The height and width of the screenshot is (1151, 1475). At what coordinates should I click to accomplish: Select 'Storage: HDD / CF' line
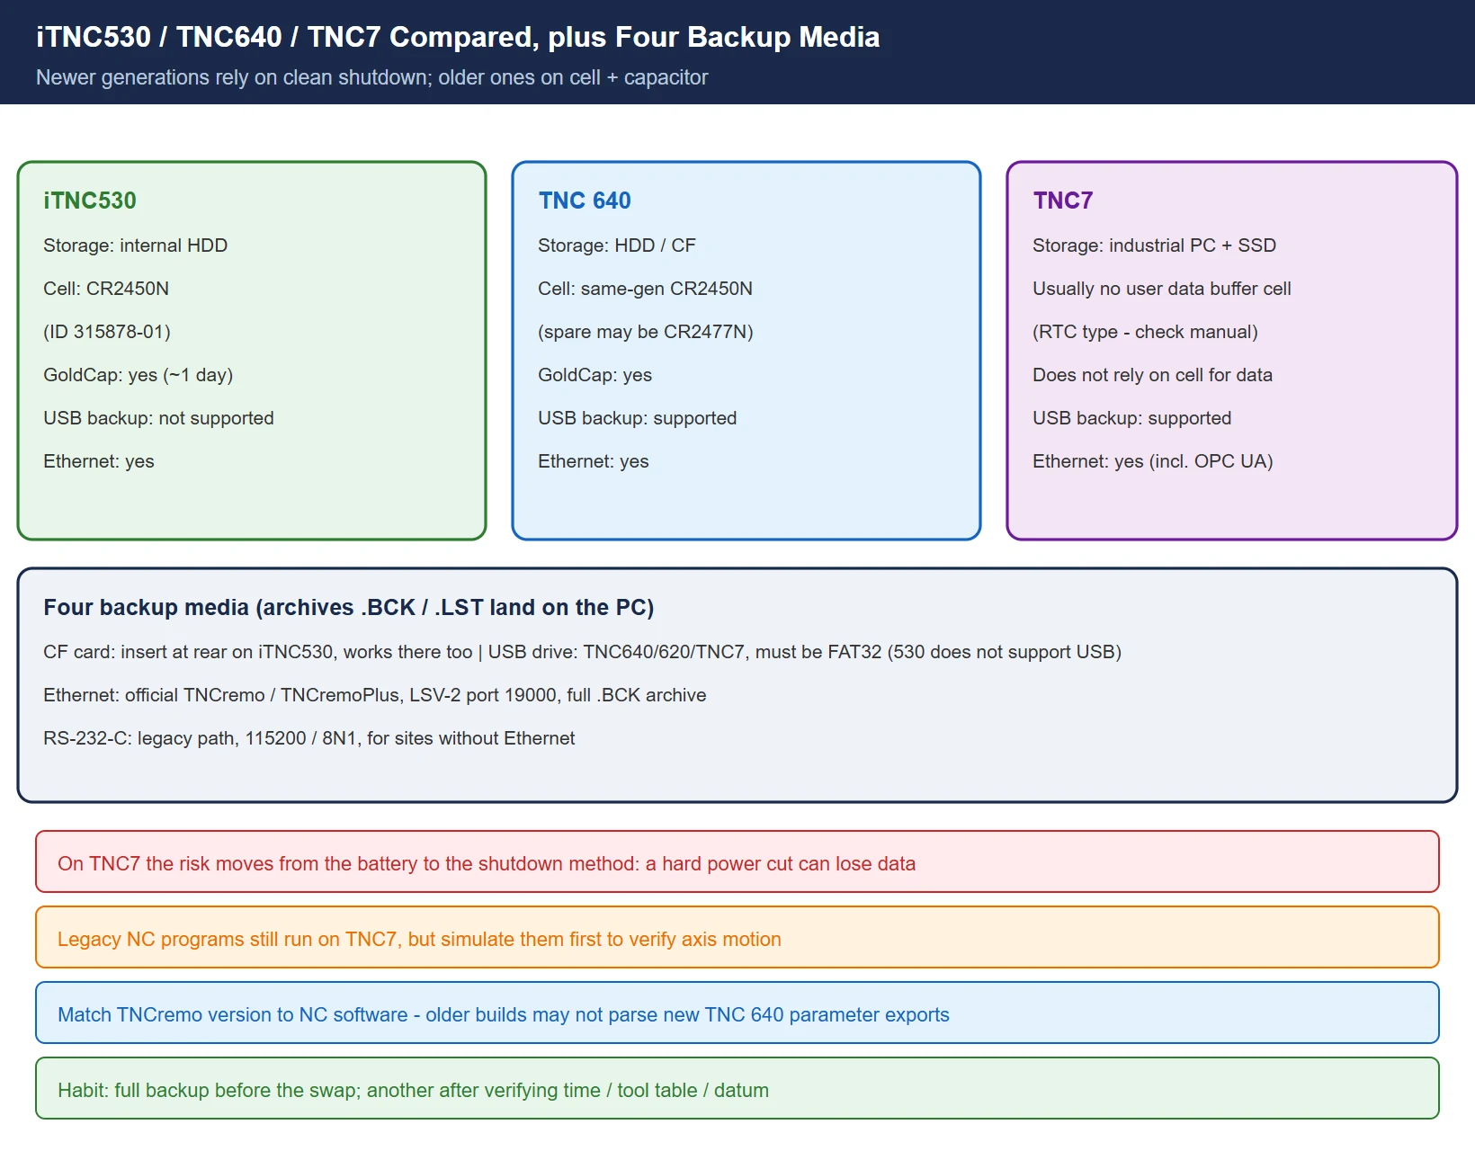coord(617,245)
